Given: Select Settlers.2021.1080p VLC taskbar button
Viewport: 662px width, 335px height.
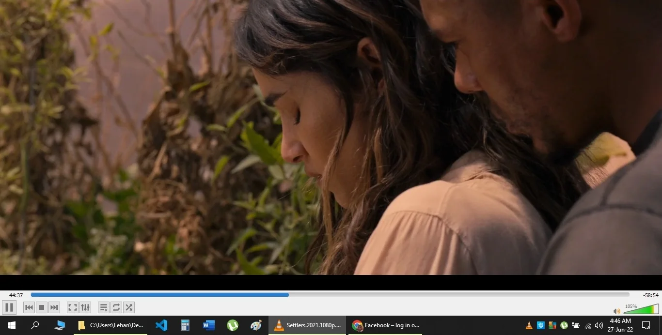Looking at the screenshot, I should (x=308, y=325).
